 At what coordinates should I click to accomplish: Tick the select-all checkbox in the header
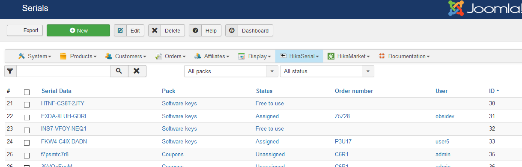[27, 92]
